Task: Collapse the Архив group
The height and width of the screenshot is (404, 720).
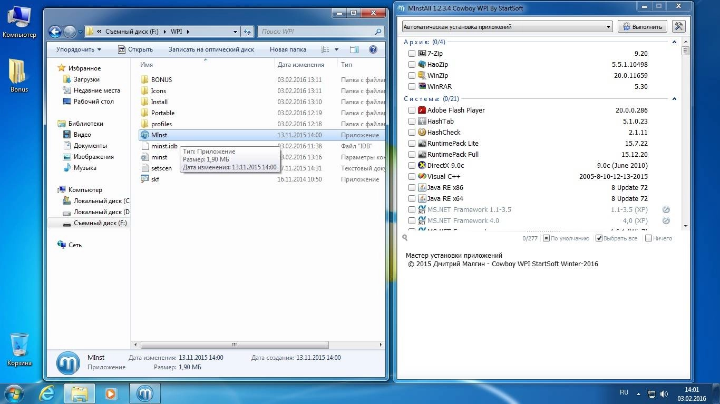Action: click(674, 42)
